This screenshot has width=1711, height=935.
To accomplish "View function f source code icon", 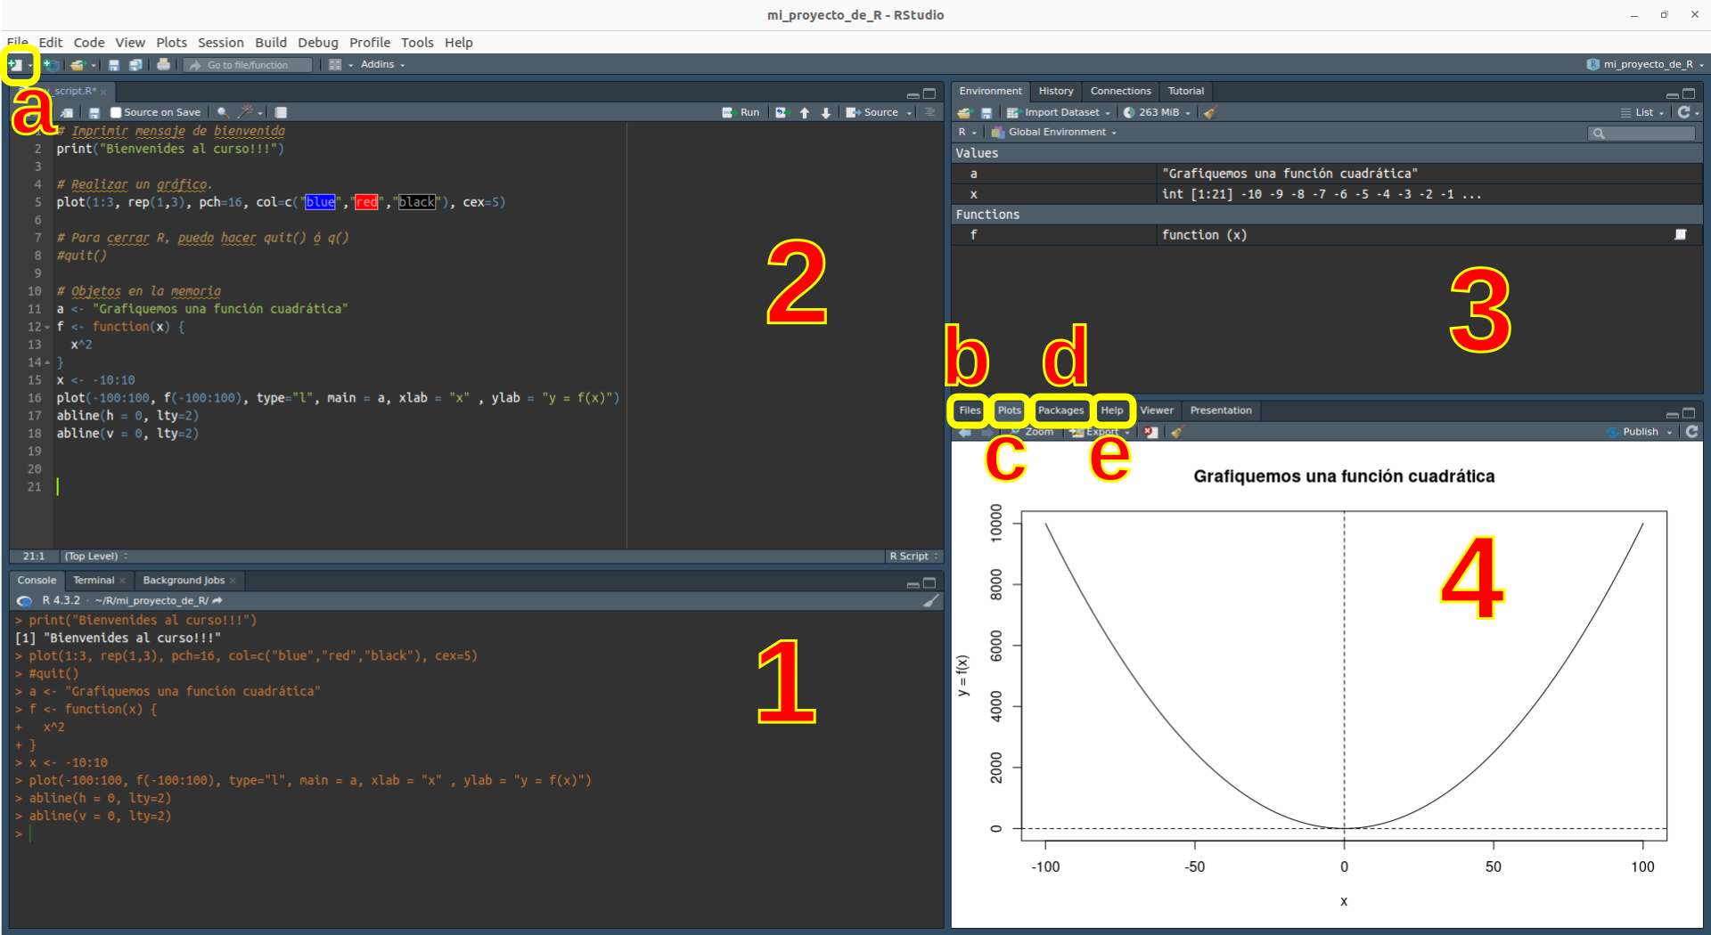I will coord(1680,235).
